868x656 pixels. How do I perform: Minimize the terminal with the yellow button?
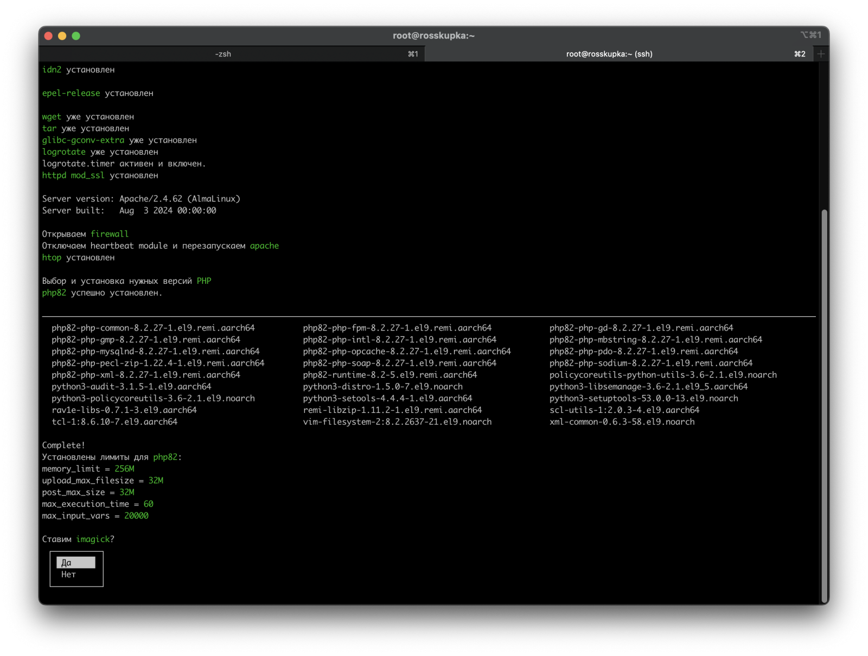coord(62,36)
